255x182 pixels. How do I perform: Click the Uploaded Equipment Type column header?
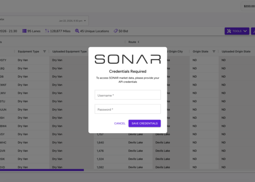(x=69, y=52)
